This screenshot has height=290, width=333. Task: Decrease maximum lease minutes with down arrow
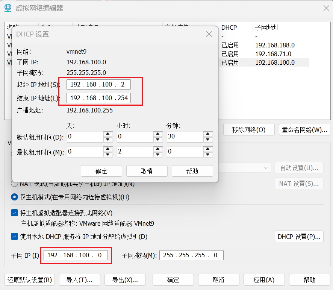coord(207,155)
